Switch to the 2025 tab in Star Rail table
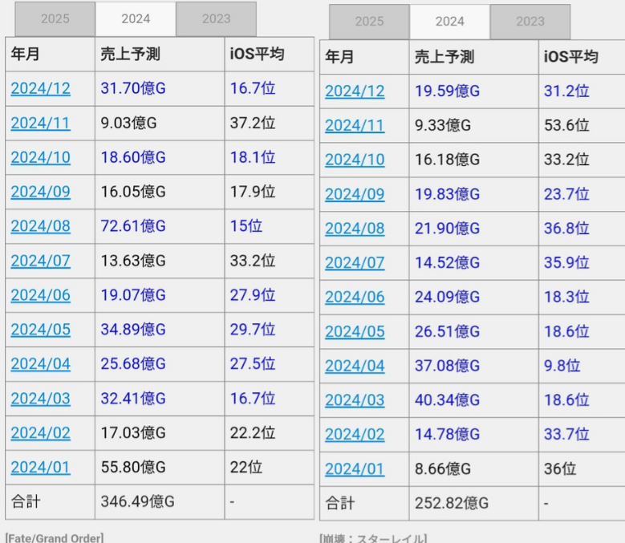 [369, 22]
